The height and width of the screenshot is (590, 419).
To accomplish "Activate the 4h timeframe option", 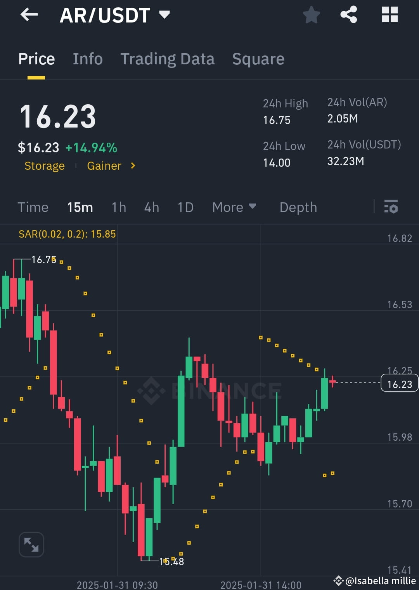I will 151,207.
